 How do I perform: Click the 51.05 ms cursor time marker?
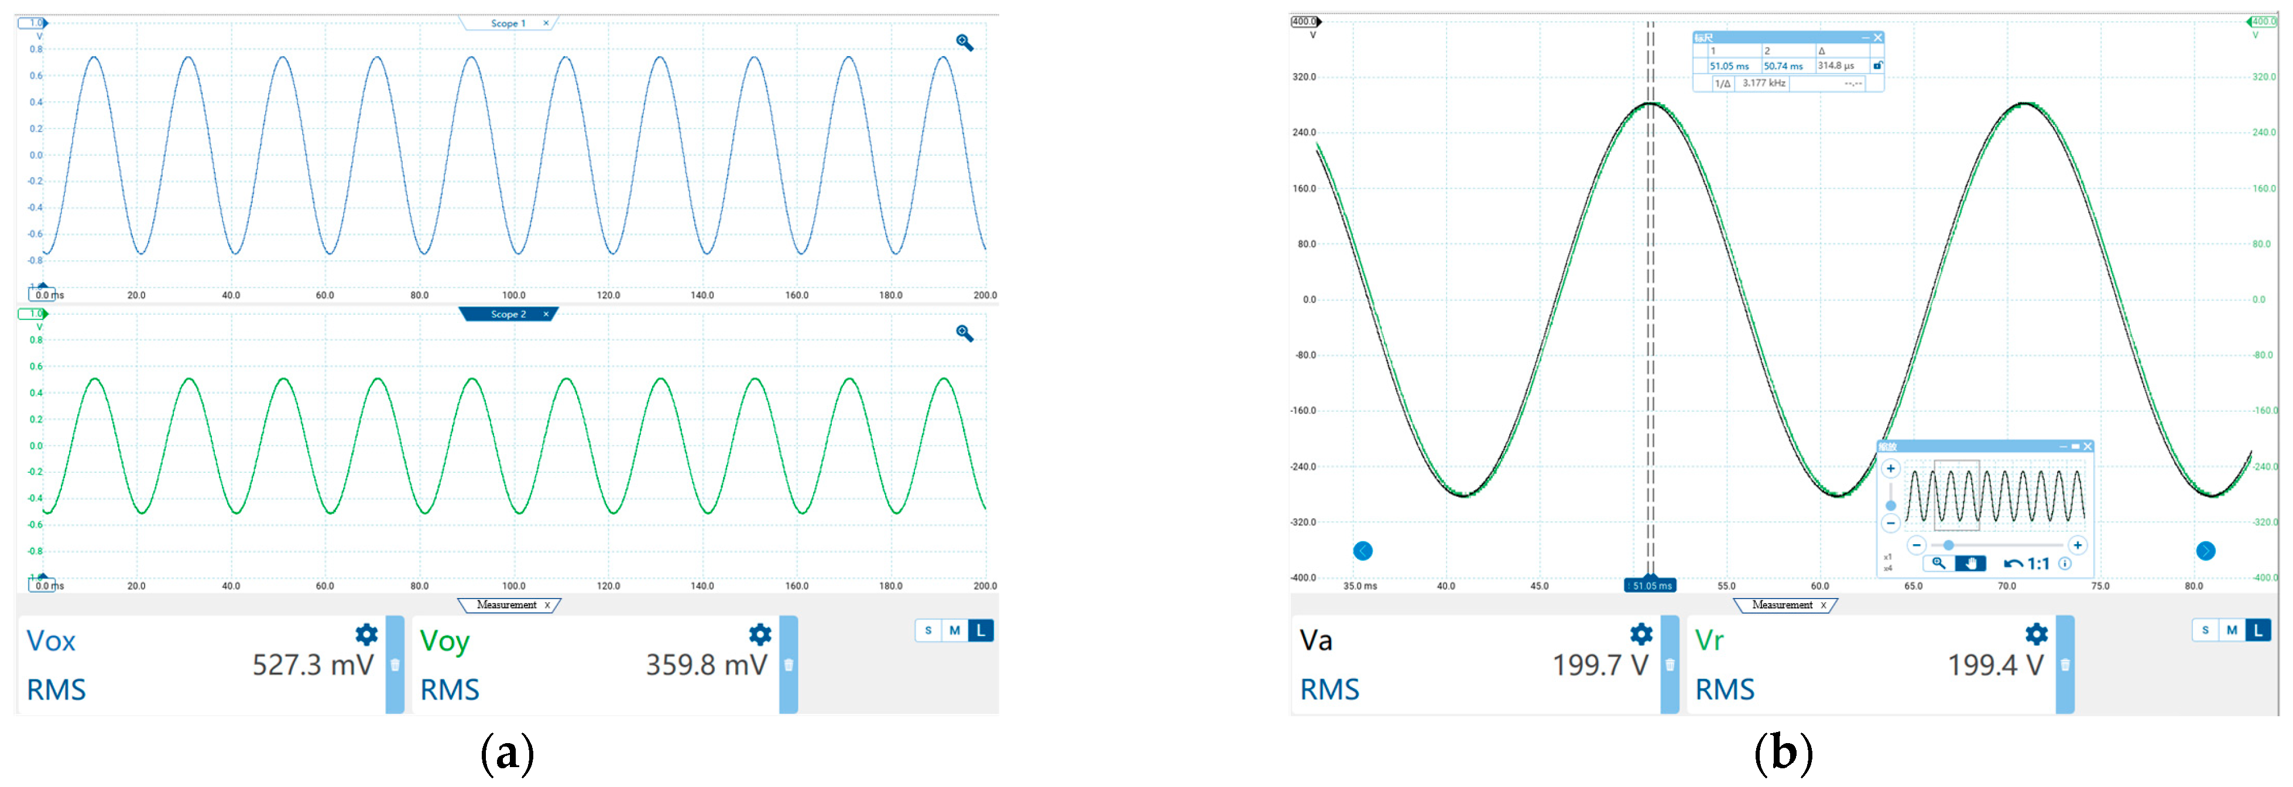pyautogui.click(x=1651, y=586)
